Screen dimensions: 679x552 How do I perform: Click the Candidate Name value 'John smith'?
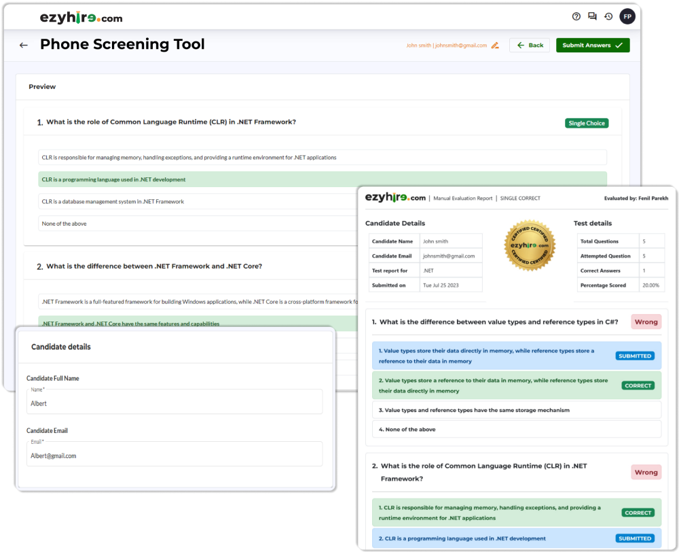click(436, 241)
